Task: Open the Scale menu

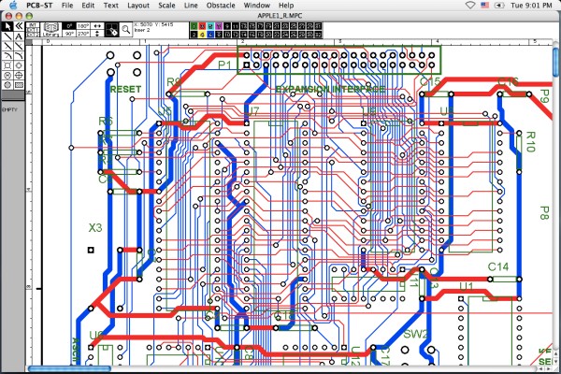Action: click(x=166, y=6)
